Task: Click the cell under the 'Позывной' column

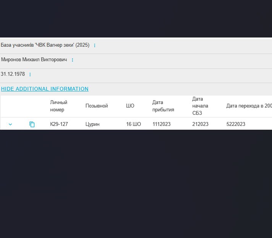Action: 92,124
